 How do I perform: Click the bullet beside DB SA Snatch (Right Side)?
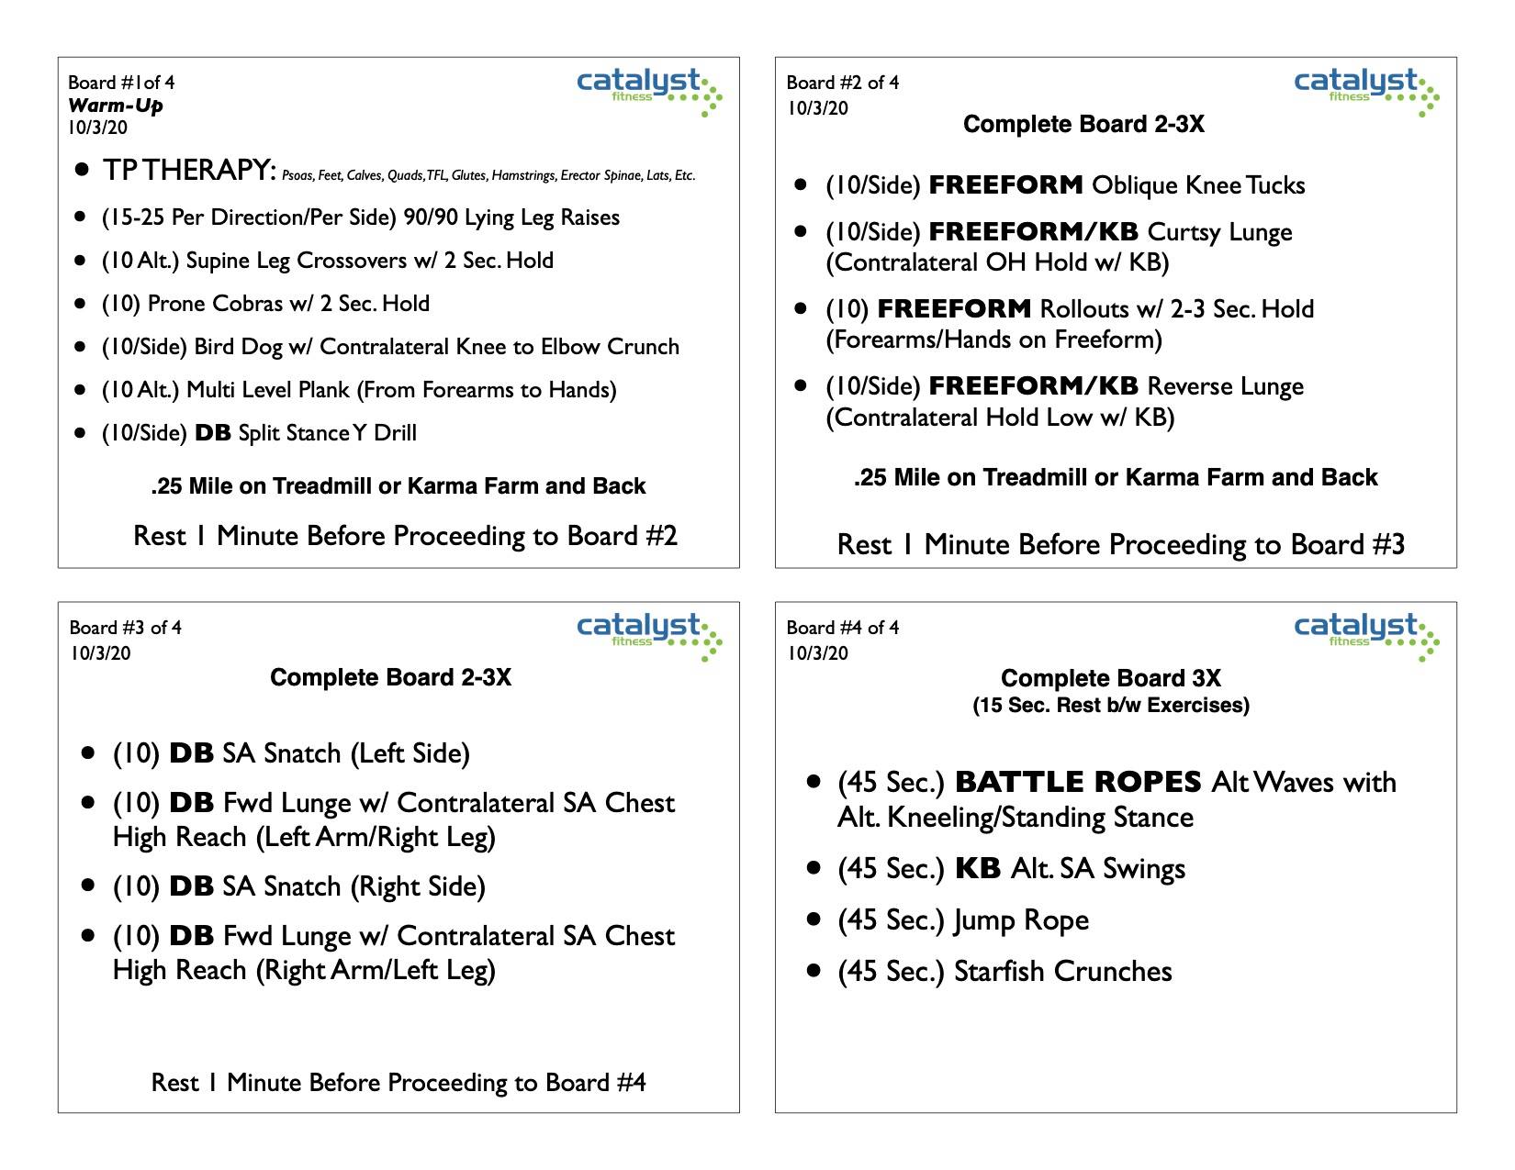[88, 886]
